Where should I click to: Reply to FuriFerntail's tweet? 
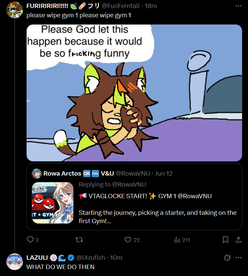(x=30, y=239)
